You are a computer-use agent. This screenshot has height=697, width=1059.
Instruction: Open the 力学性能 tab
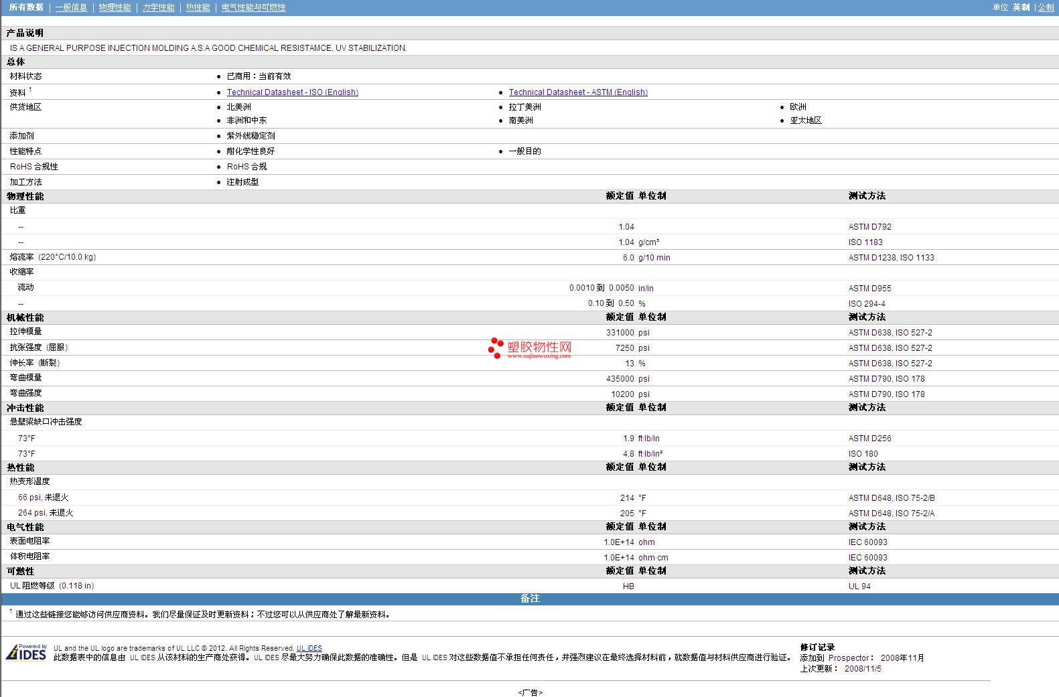coord(158,7)
